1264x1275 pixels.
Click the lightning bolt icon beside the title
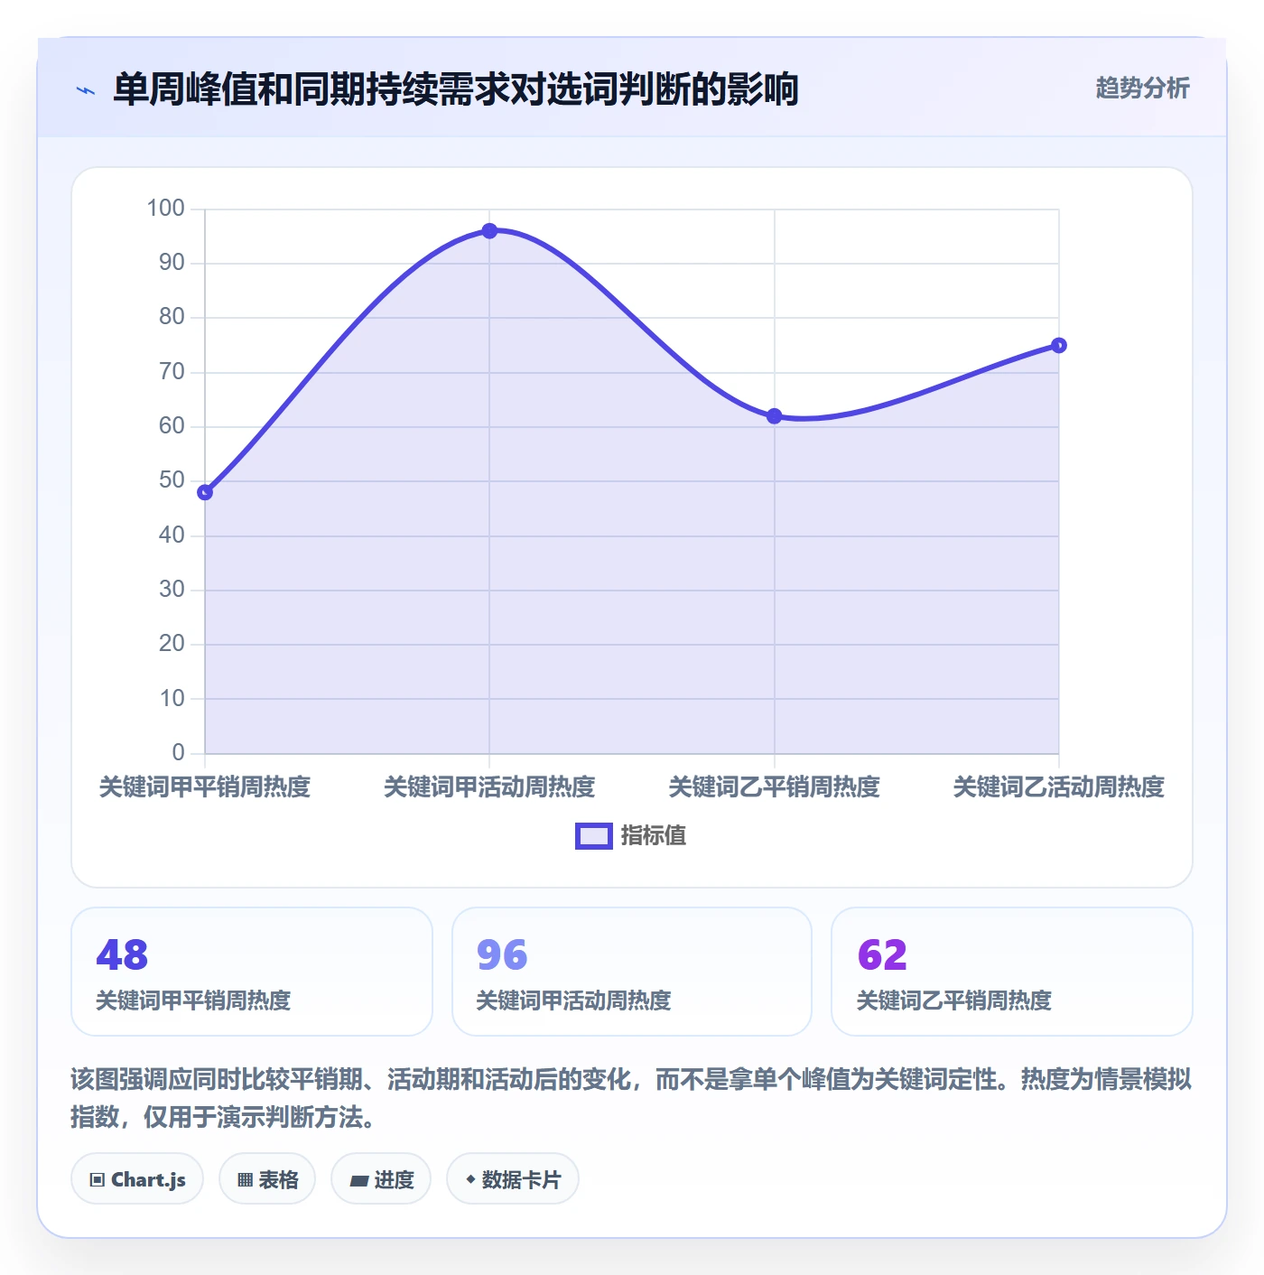point(86,90)
